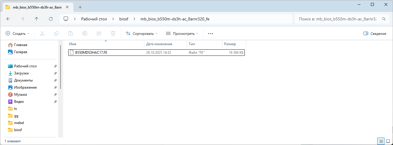Click the Back navigation arrow

8,19
